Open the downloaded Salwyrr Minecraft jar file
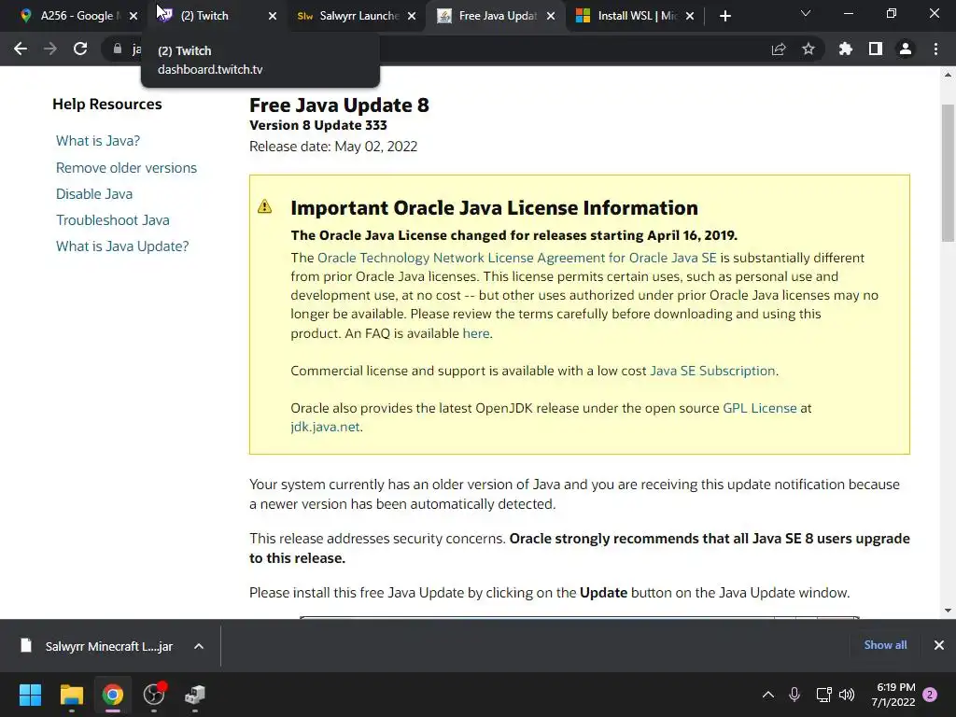The width and height of the screenshot is (956, 717). tap(97, 646)
